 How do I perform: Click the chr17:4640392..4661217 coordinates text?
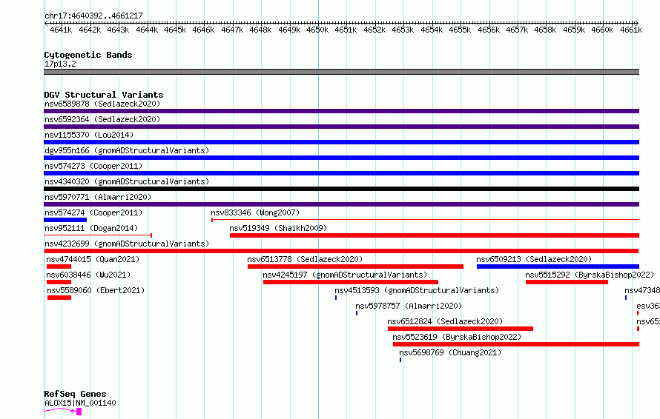pos(93,16)
